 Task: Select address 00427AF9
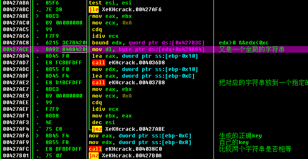[x=16, y=142]
